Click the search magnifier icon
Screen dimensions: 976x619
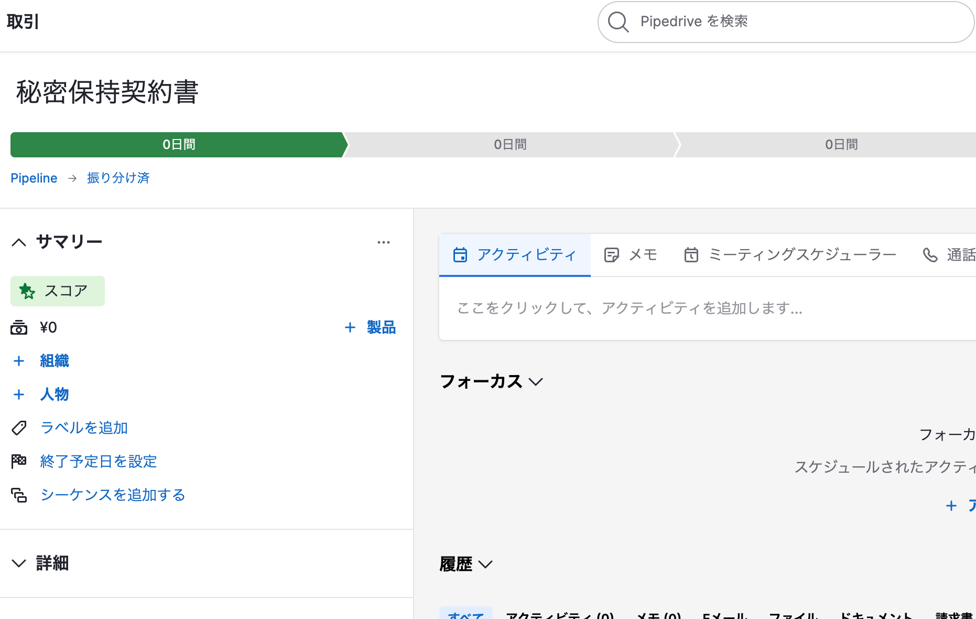618,22
